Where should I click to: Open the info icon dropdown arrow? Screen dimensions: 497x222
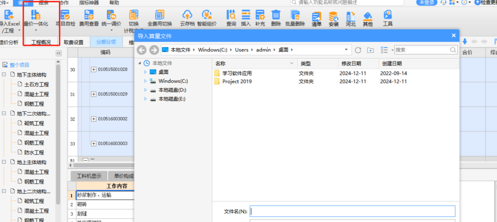(470, 2)
